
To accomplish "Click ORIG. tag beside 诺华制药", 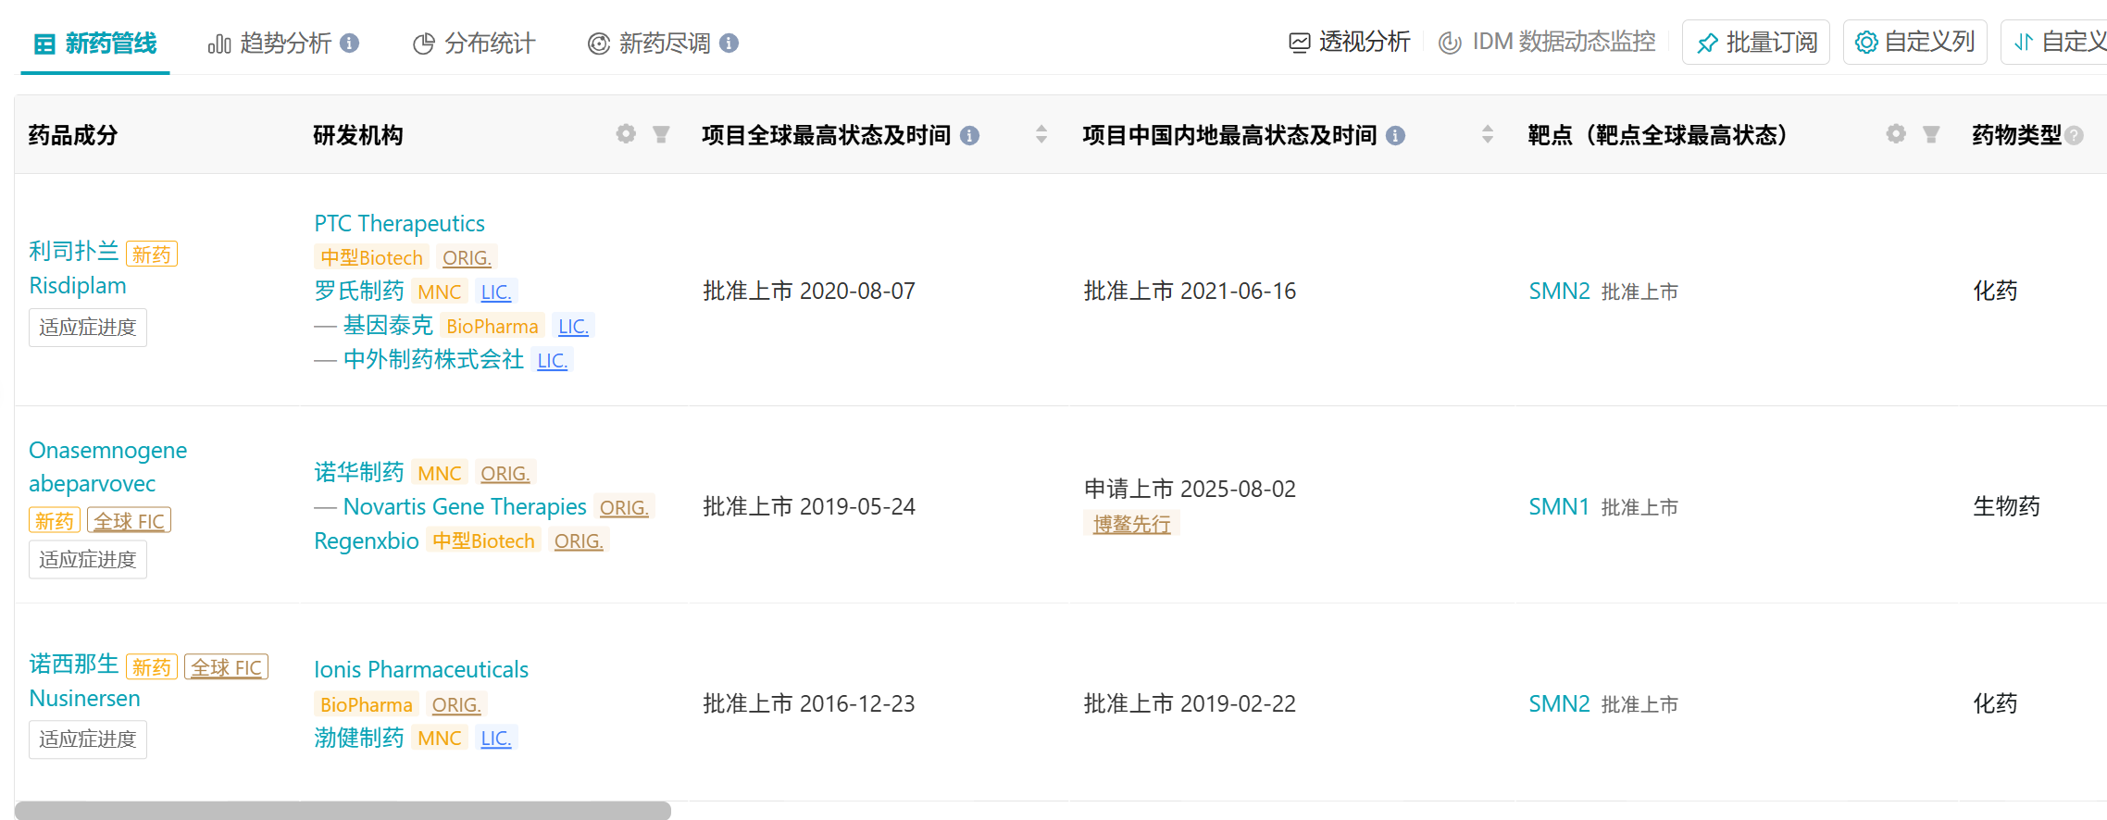I will click(x=505, y=473).
